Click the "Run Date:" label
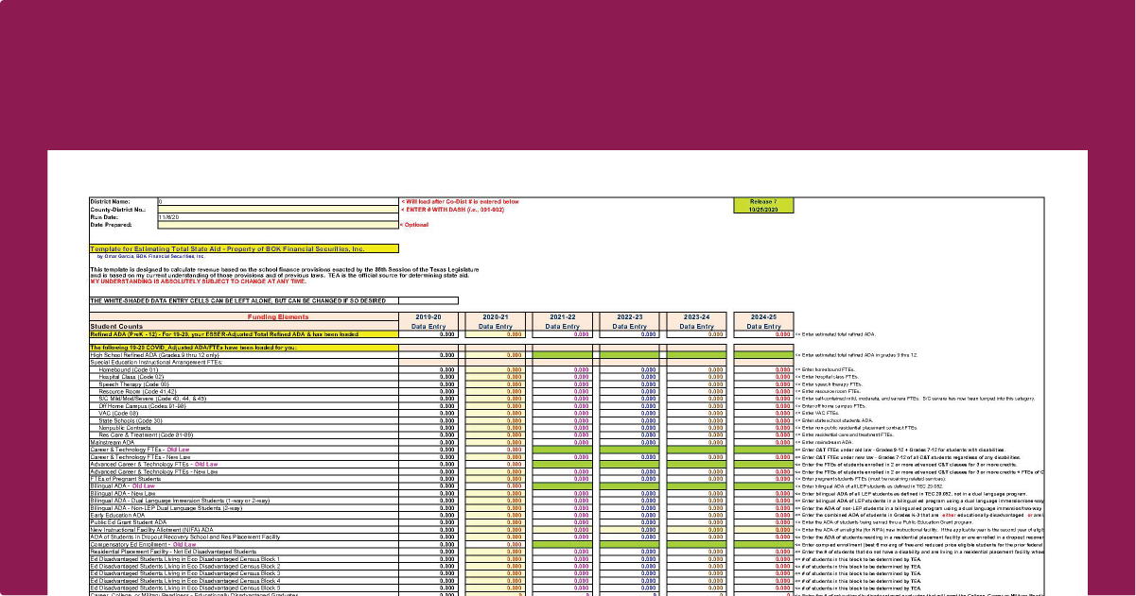Viewport: 1136px width, 596px height. [x=103, y=216]
